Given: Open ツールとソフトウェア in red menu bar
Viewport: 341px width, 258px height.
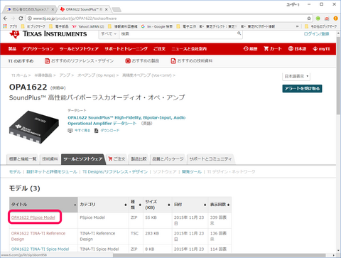Looking at the screenshot, I should click(x=79, y=49).
